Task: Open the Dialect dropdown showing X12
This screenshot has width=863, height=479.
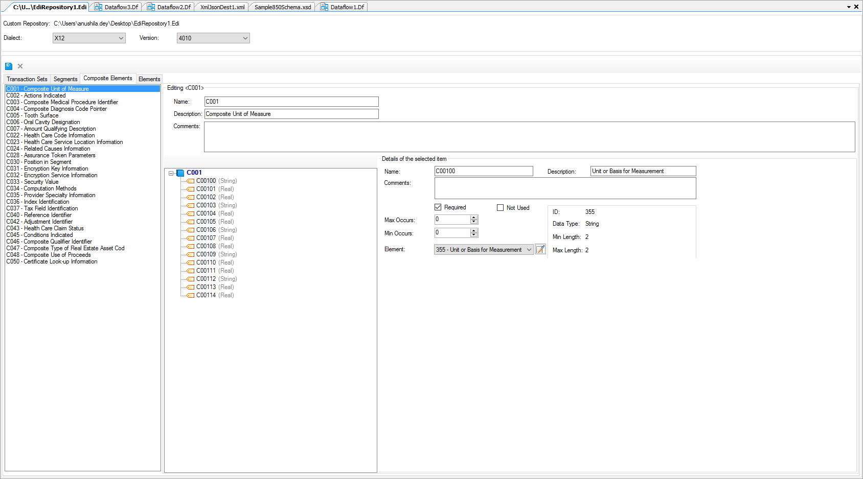Action: 89,38
